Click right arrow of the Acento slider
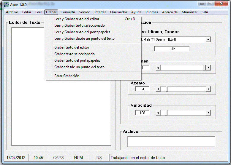The image size is (231, 165). (208, 89)
